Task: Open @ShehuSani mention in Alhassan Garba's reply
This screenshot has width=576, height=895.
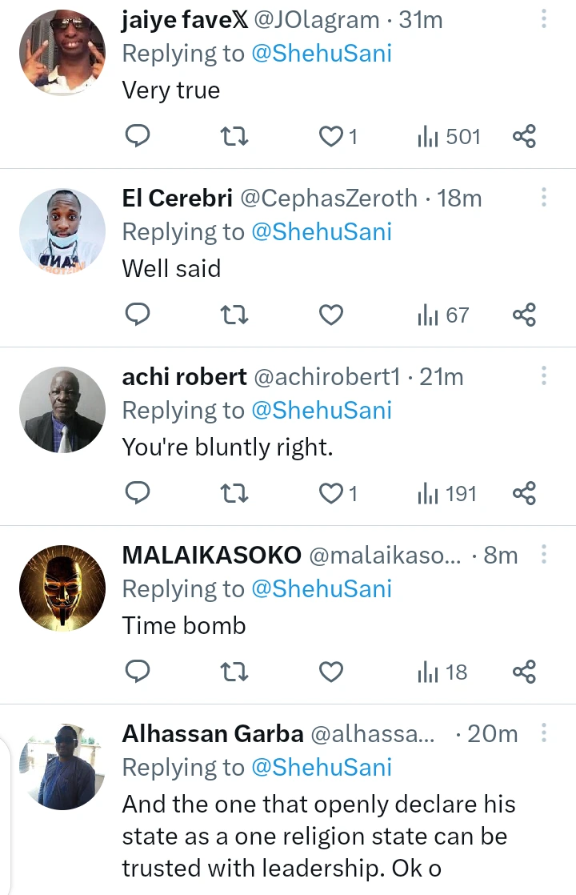Action: tap(322, 768)
